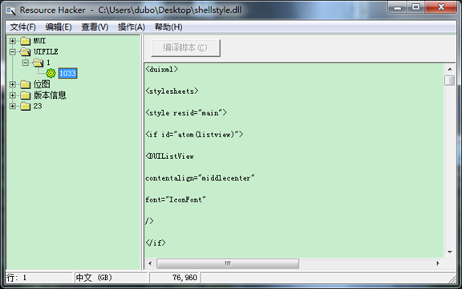Select the 23 tree label
Image resolution: width=462 pixels, height=289 pixels.
38,106
